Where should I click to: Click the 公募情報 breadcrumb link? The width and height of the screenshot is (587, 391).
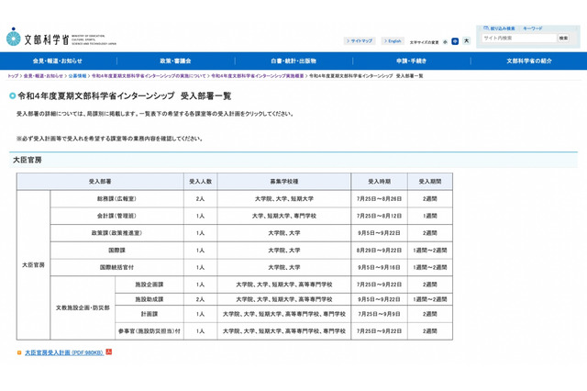coord(78,76)
